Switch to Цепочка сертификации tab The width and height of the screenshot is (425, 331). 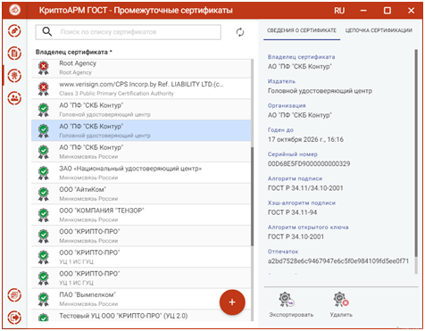tap(379, 30)
